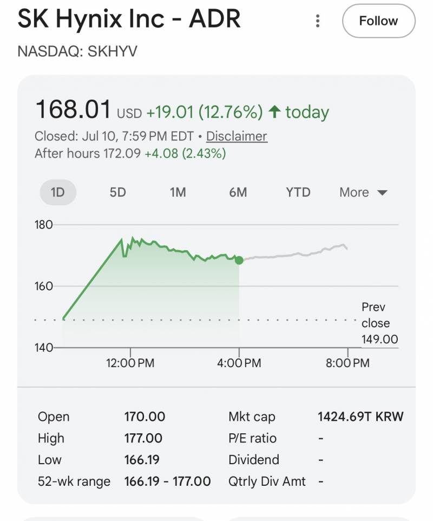Show the 6M chart range

[x=238, y=192]
